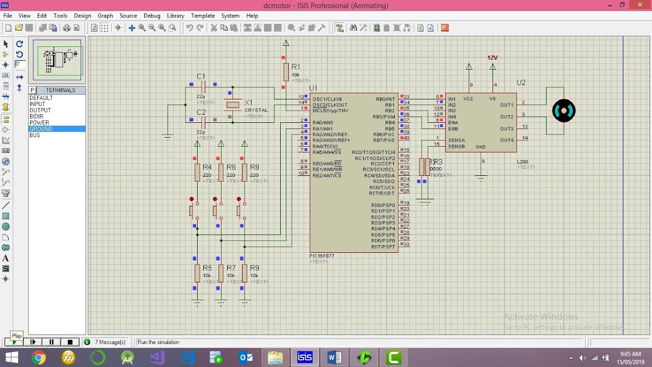This screenshot has width=652, height=367.
Task: Switch to Component mode
Action: click(x=6, y=54)
